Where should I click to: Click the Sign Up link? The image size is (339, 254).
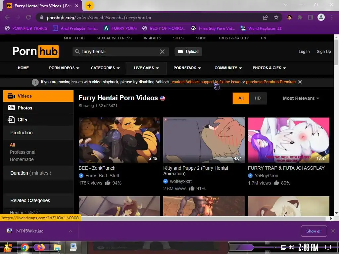[x=324, y=51]
